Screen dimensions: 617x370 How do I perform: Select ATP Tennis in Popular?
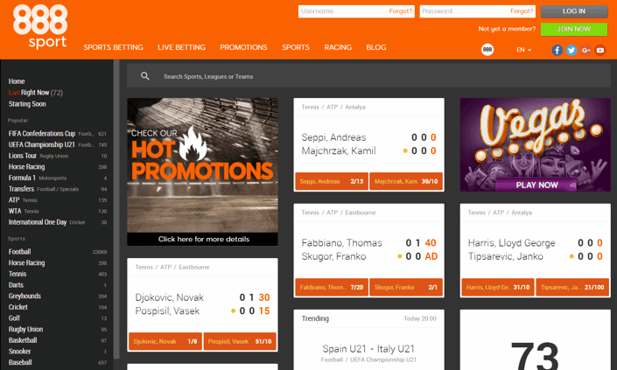[58, 200]
